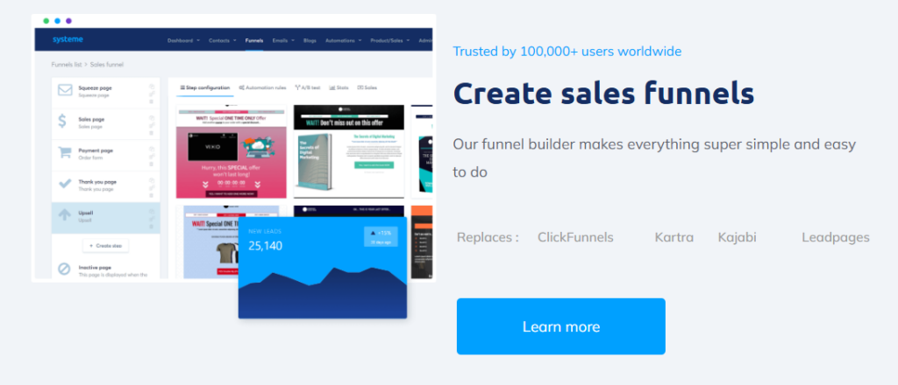This screenshot has height=385, width=898.
Task: Click the Create step button
Action: click(x=106, y=246)
